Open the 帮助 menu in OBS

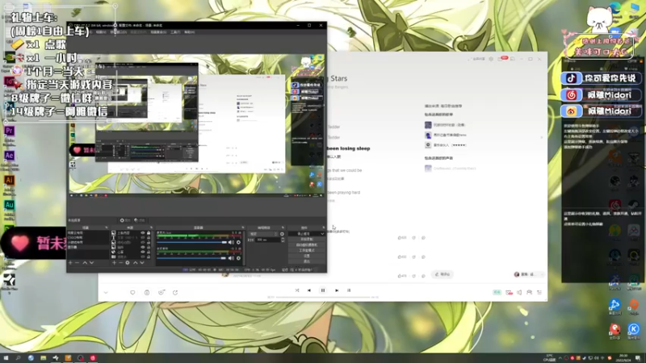(x=190, y=32)
